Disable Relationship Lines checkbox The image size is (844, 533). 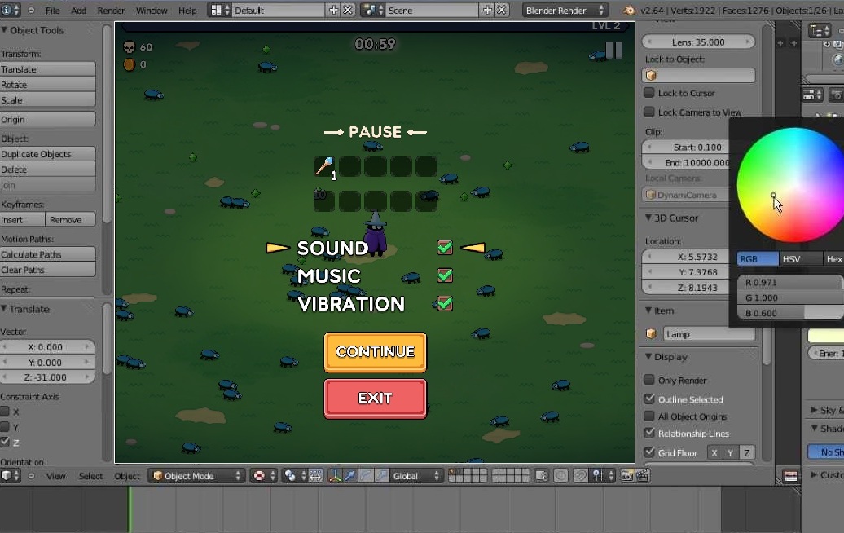tap(649, 433)
